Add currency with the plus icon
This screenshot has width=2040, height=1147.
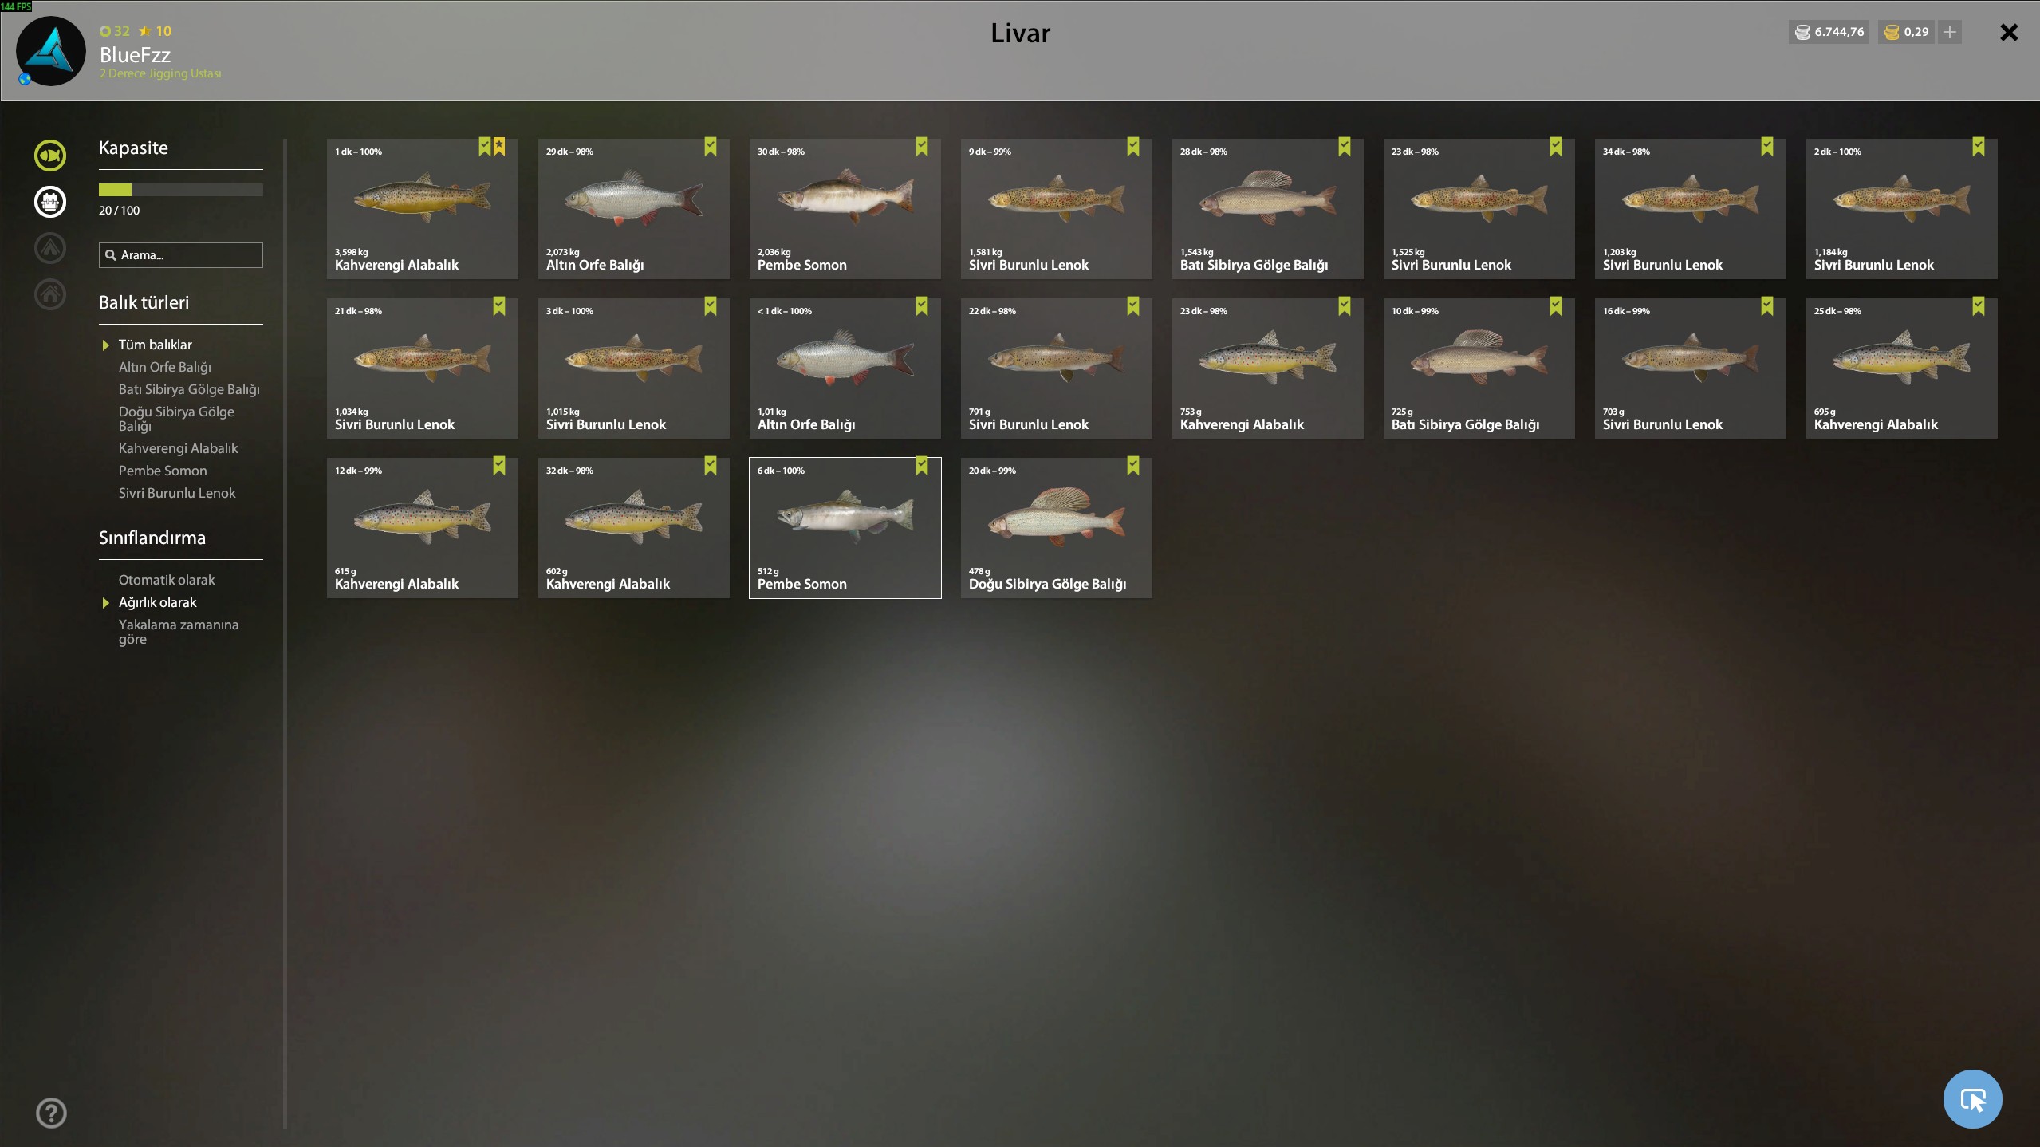1950,32
